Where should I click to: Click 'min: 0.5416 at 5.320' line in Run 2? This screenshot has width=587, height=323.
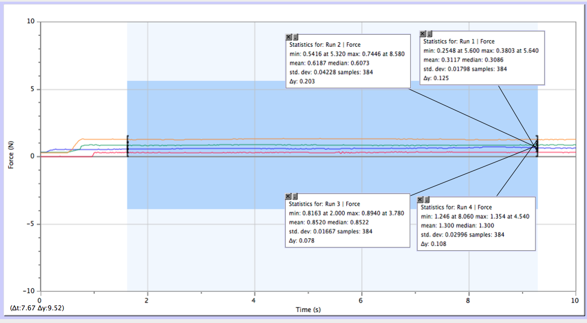click(x=347, y=53)
